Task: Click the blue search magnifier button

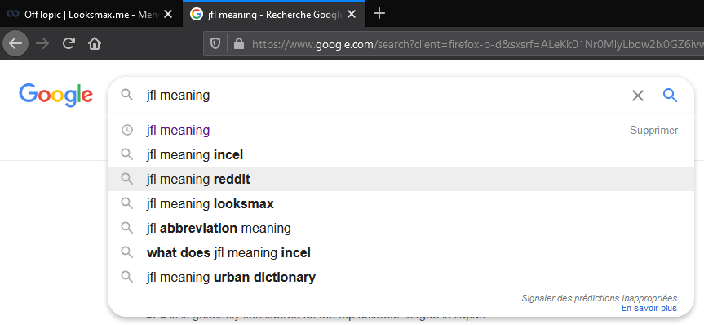Action: 670,95
